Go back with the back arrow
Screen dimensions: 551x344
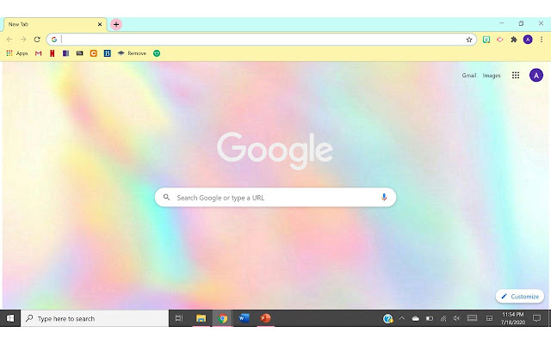(9, 40)
